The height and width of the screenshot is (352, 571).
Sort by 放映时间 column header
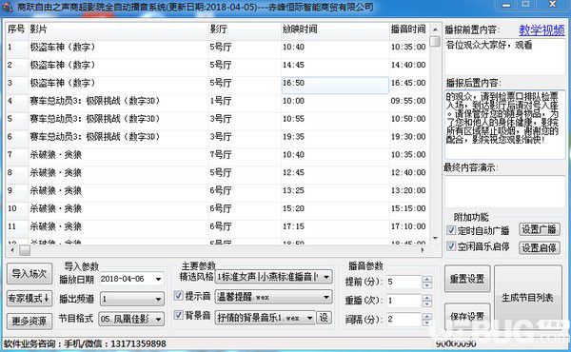335,29
